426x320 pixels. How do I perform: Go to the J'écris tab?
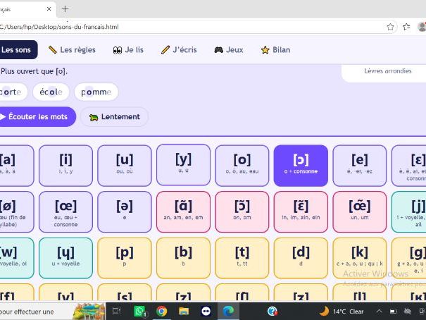[179, 50]
